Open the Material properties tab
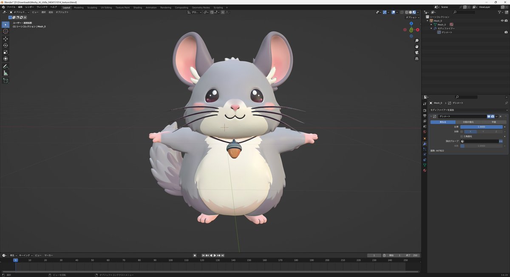Image resolution: width=510 pixels, height=277 pixels. point(425,171)
